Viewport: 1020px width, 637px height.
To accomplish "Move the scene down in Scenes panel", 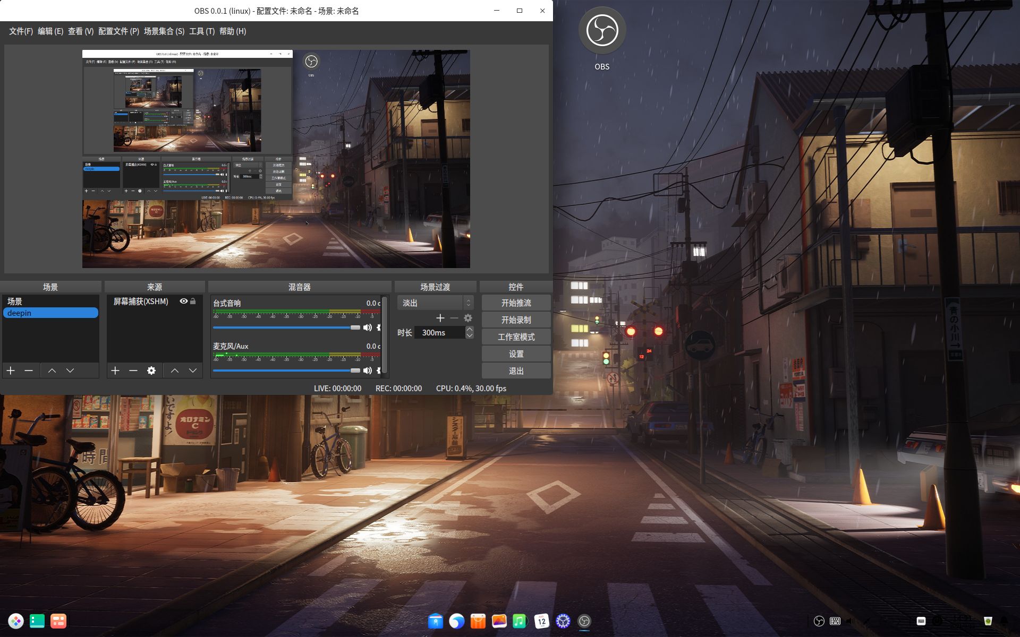I will (x=70, y=371).
